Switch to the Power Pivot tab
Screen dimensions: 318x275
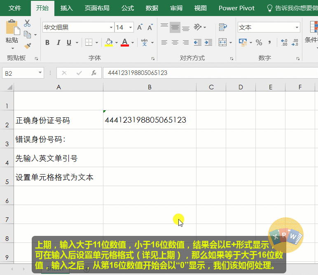[x=236, y=8]
